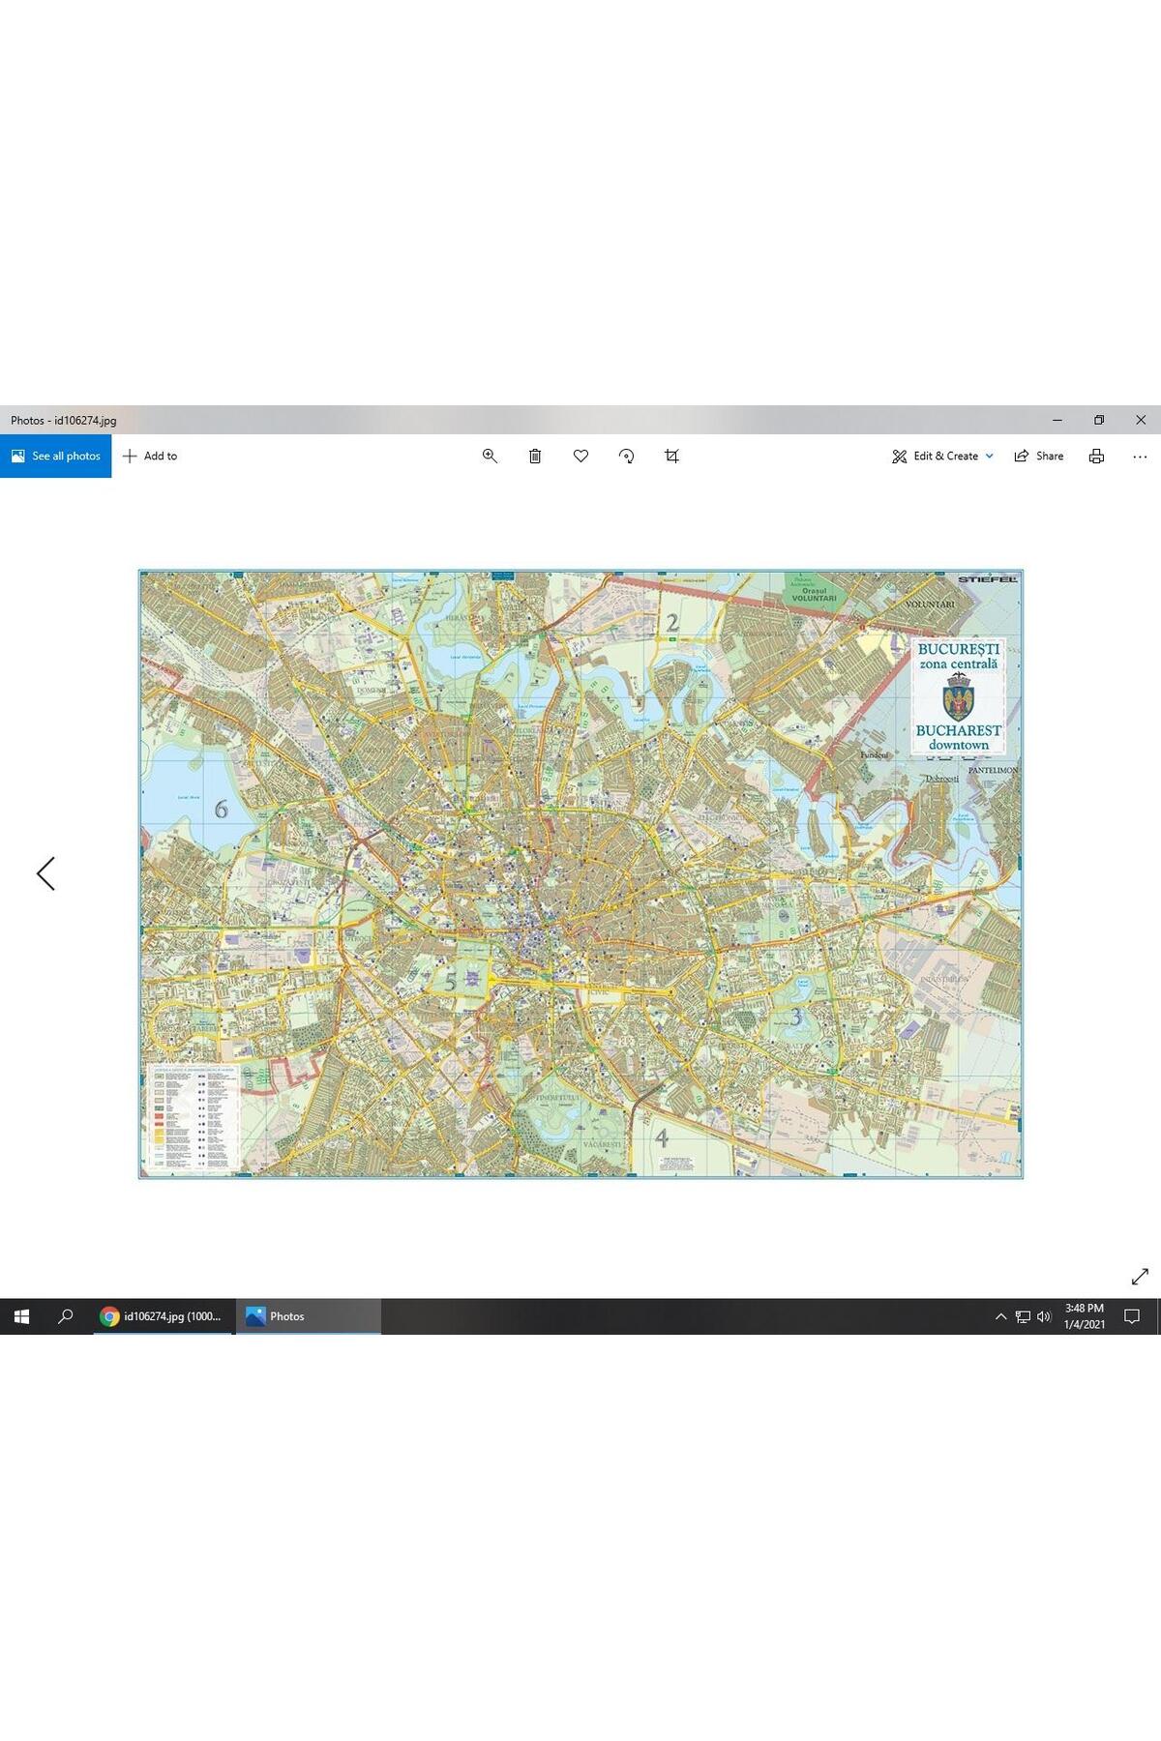The width and height of the screenshot is (1161, 1741).
Task: Open the Crop tool
Action: coord(671,456)
